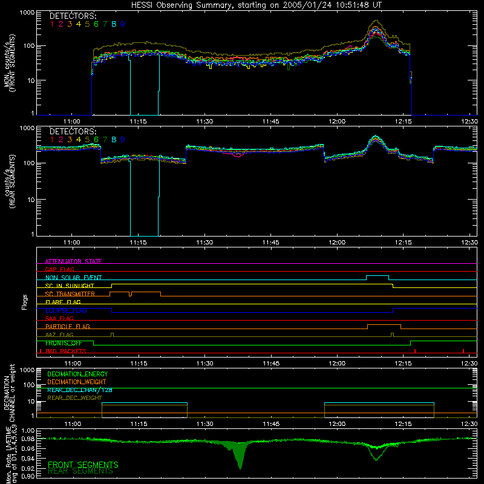The height and width of the screenshot is (484, 484).
Task: Click the FRONTS_OFF flag label
Action: coord(64,343)
